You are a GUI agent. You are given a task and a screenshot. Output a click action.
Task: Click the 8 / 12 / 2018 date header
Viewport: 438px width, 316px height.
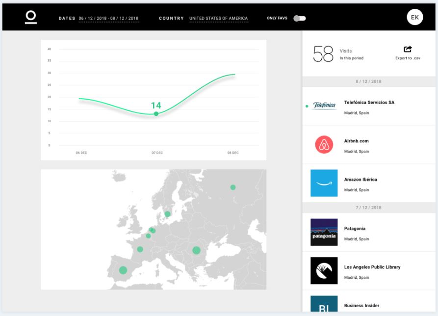pos(369,81)
